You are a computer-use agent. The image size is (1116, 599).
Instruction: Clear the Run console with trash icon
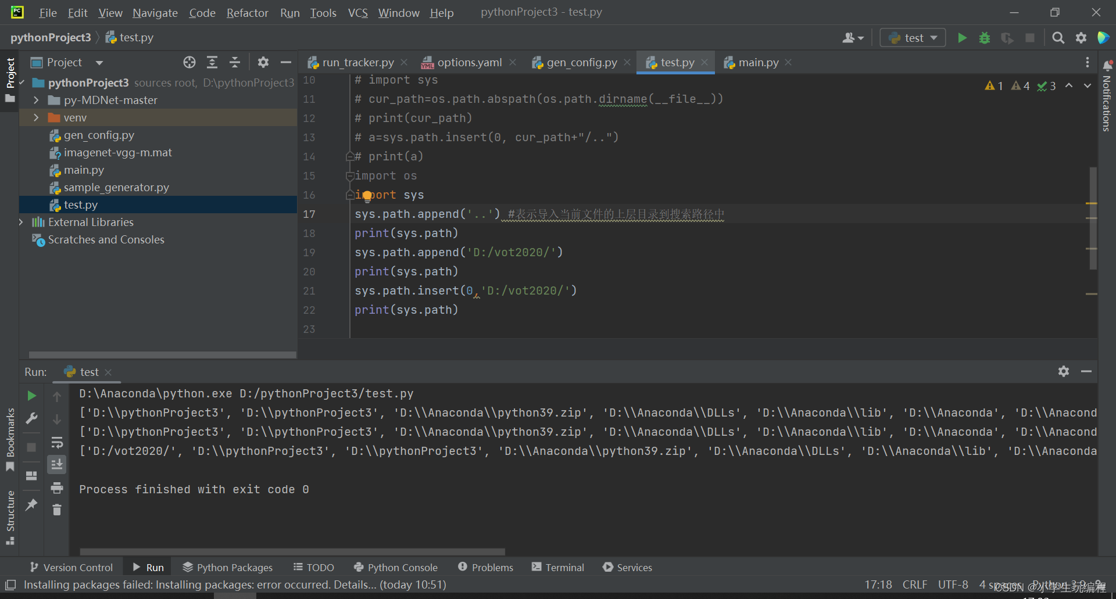click(x=56, y=510)
